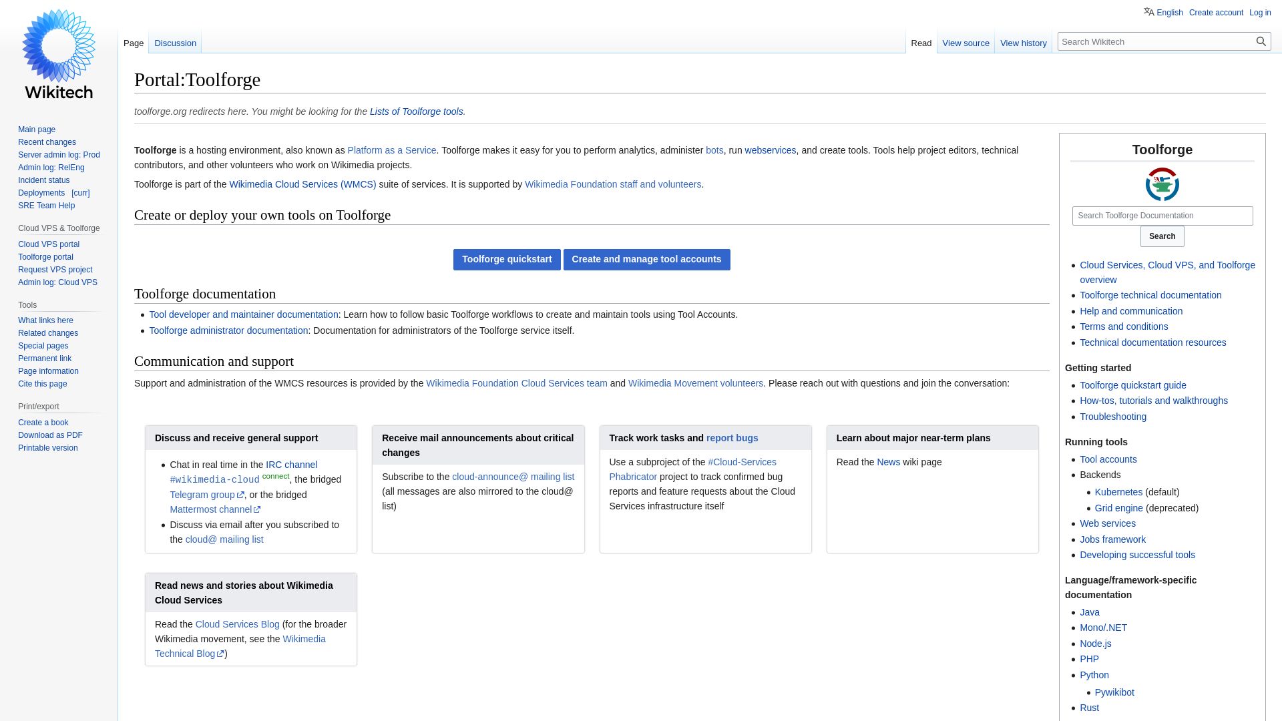Click the Search button under Toolforge
Viewport: 1282px width, 721px height.
[x=1162, y=236]
